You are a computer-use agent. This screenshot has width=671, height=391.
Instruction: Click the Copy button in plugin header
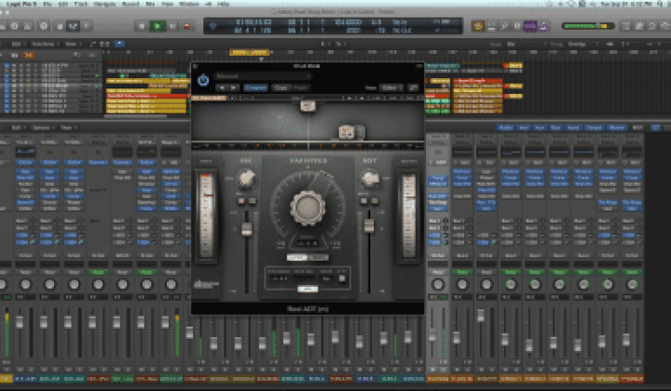pyautogui.click(x=280, y=88)
